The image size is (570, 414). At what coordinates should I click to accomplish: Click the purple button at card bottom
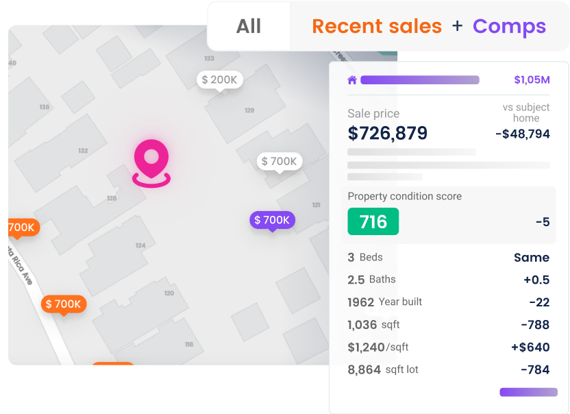coord(528,392)
